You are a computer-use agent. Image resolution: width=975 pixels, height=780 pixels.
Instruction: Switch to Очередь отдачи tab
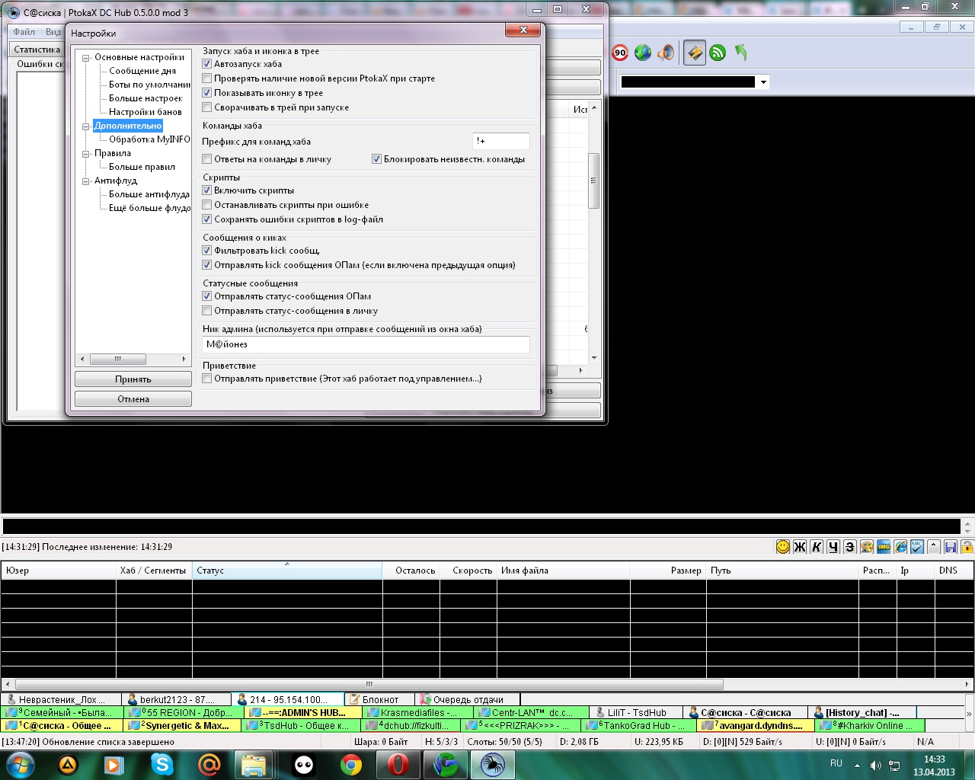click(468, 699)
